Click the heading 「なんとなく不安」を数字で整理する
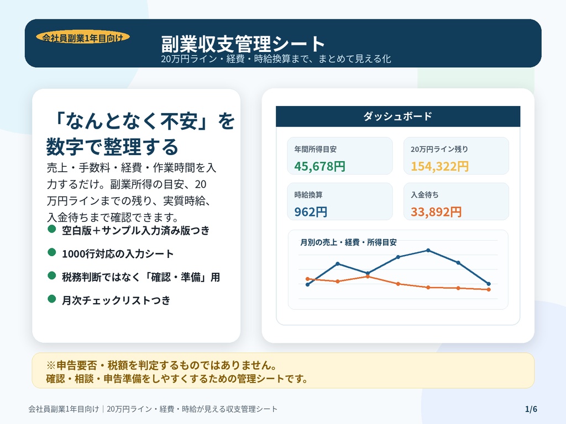The height and width of the screenshot is (424, 566). (141, 134)
